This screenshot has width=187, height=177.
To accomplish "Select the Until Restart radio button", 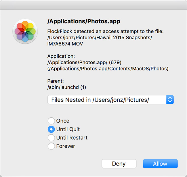I will (51, 138).
